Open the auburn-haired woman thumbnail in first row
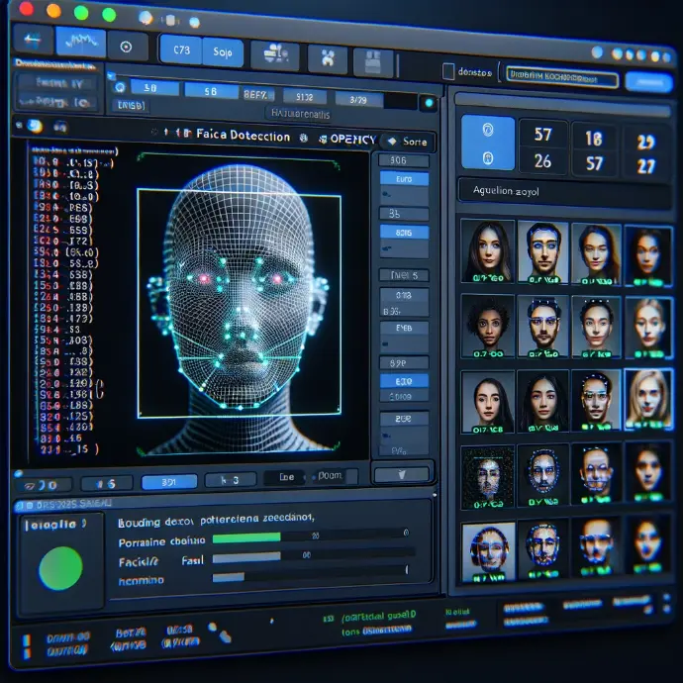Viewport: 683px width, 683px height. pyautogui.click(x=596, y=254)
